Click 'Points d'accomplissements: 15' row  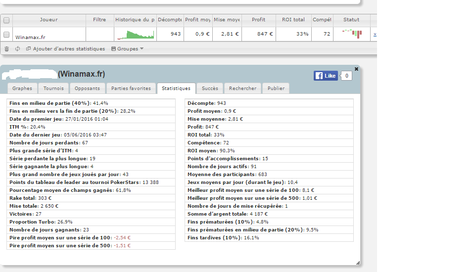point(269,158)
